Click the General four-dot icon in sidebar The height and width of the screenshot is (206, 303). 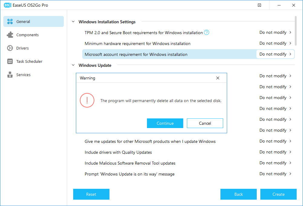tap(10, 21)
